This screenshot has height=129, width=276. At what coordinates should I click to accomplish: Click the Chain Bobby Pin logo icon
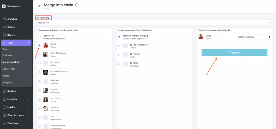(x=4, y=6)
